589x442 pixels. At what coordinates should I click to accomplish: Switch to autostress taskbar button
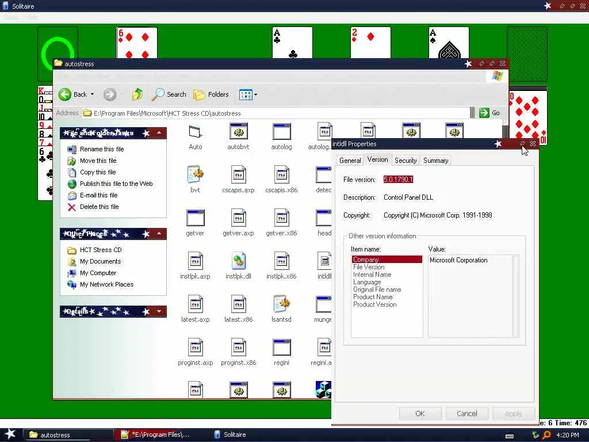click(68, 435)
